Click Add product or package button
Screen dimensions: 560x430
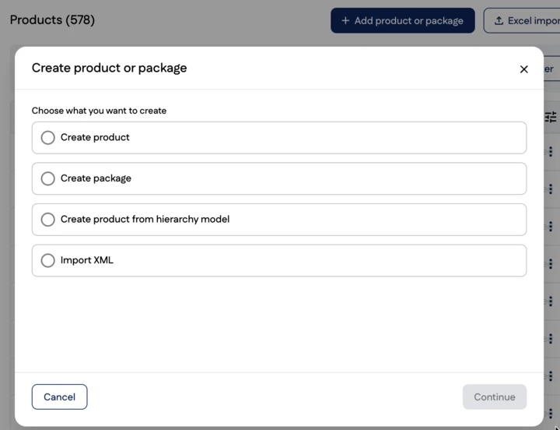click(x=403, y=21)
